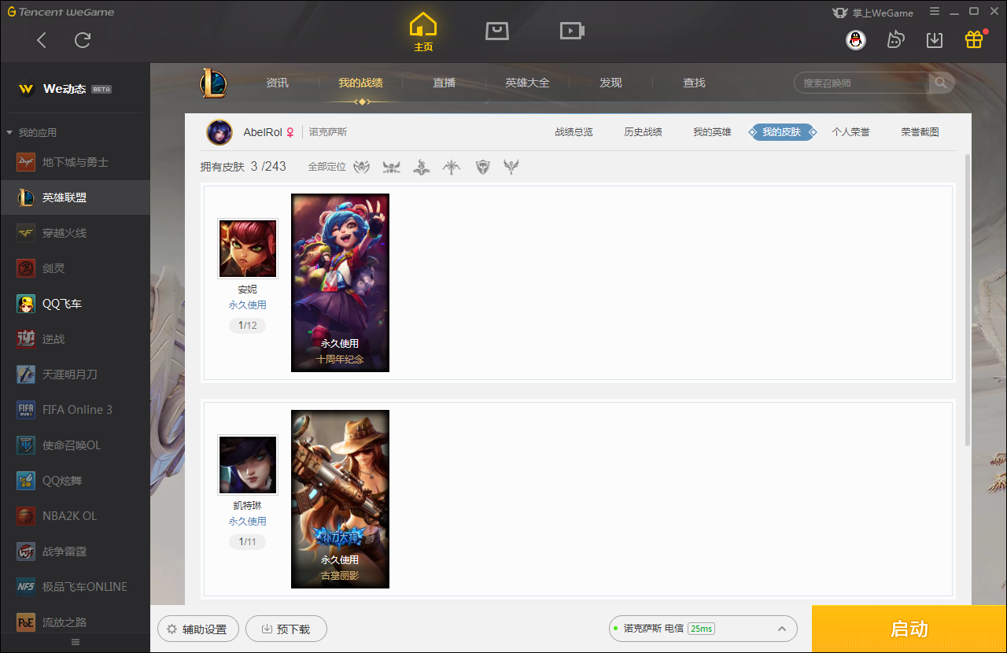
Task: Select QQ炫舞 in the game list
Action: coord(75,481)
